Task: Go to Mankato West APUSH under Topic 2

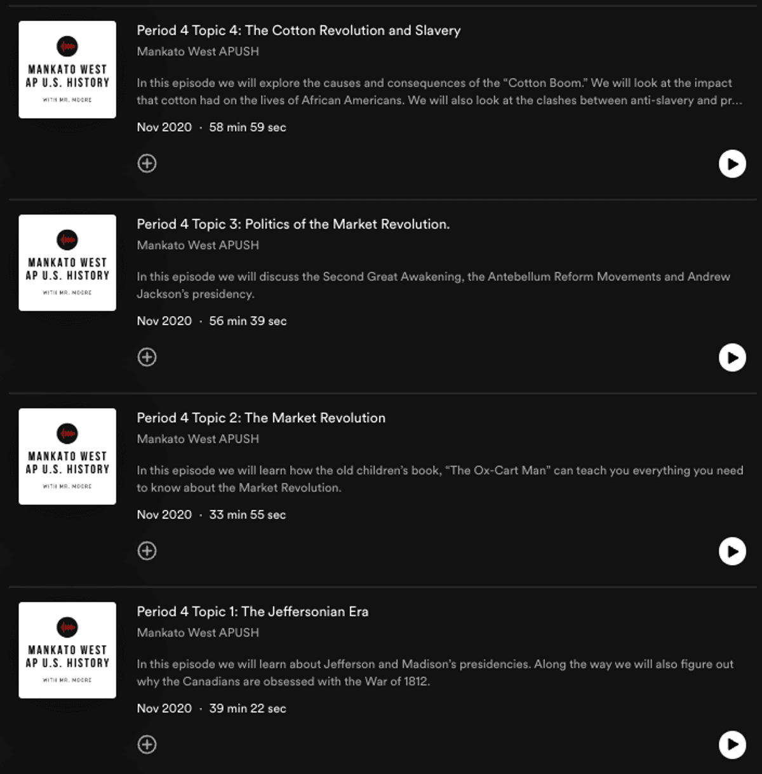Action: point(198,439)
